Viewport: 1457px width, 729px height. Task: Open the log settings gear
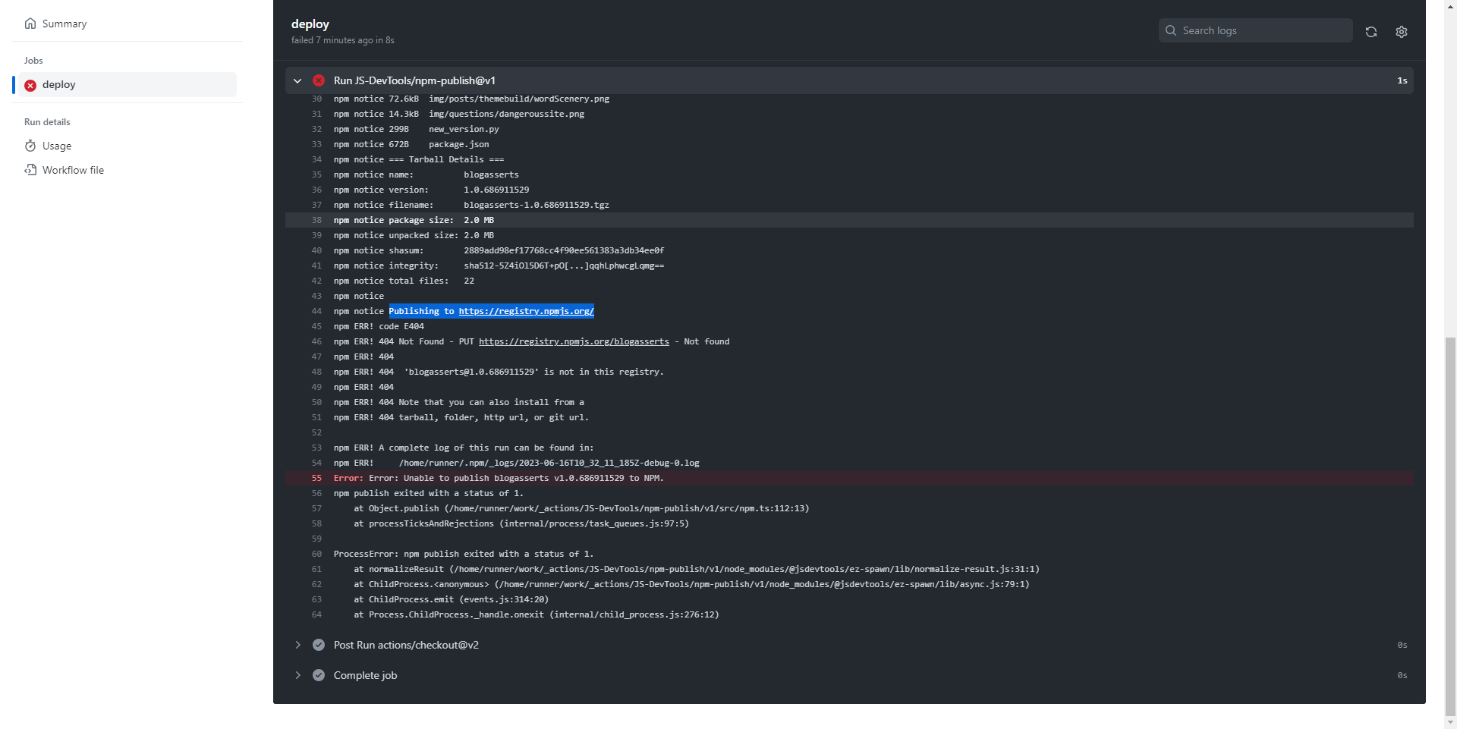click(x=1401, y=32)
